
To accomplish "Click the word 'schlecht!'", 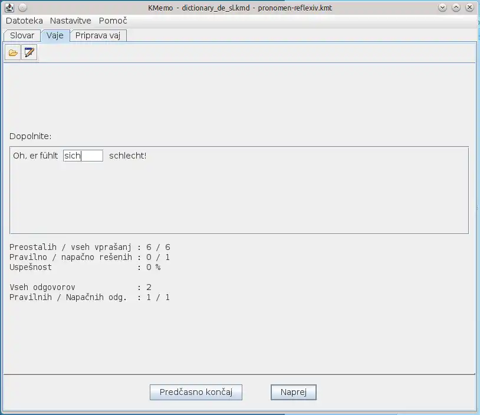I will (127, 156).
